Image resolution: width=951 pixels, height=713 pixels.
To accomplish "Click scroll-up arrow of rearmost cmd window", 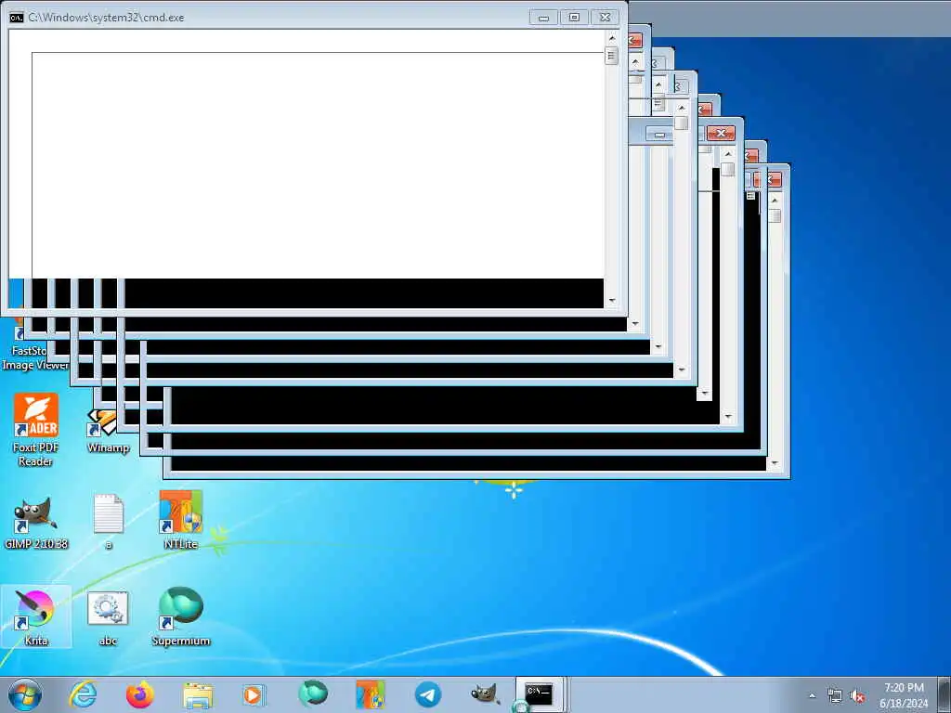I will (x=775, y=201).
